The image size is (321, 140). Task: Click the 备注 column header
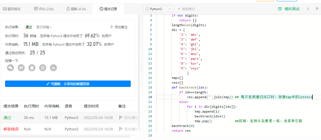coord(122,106)
